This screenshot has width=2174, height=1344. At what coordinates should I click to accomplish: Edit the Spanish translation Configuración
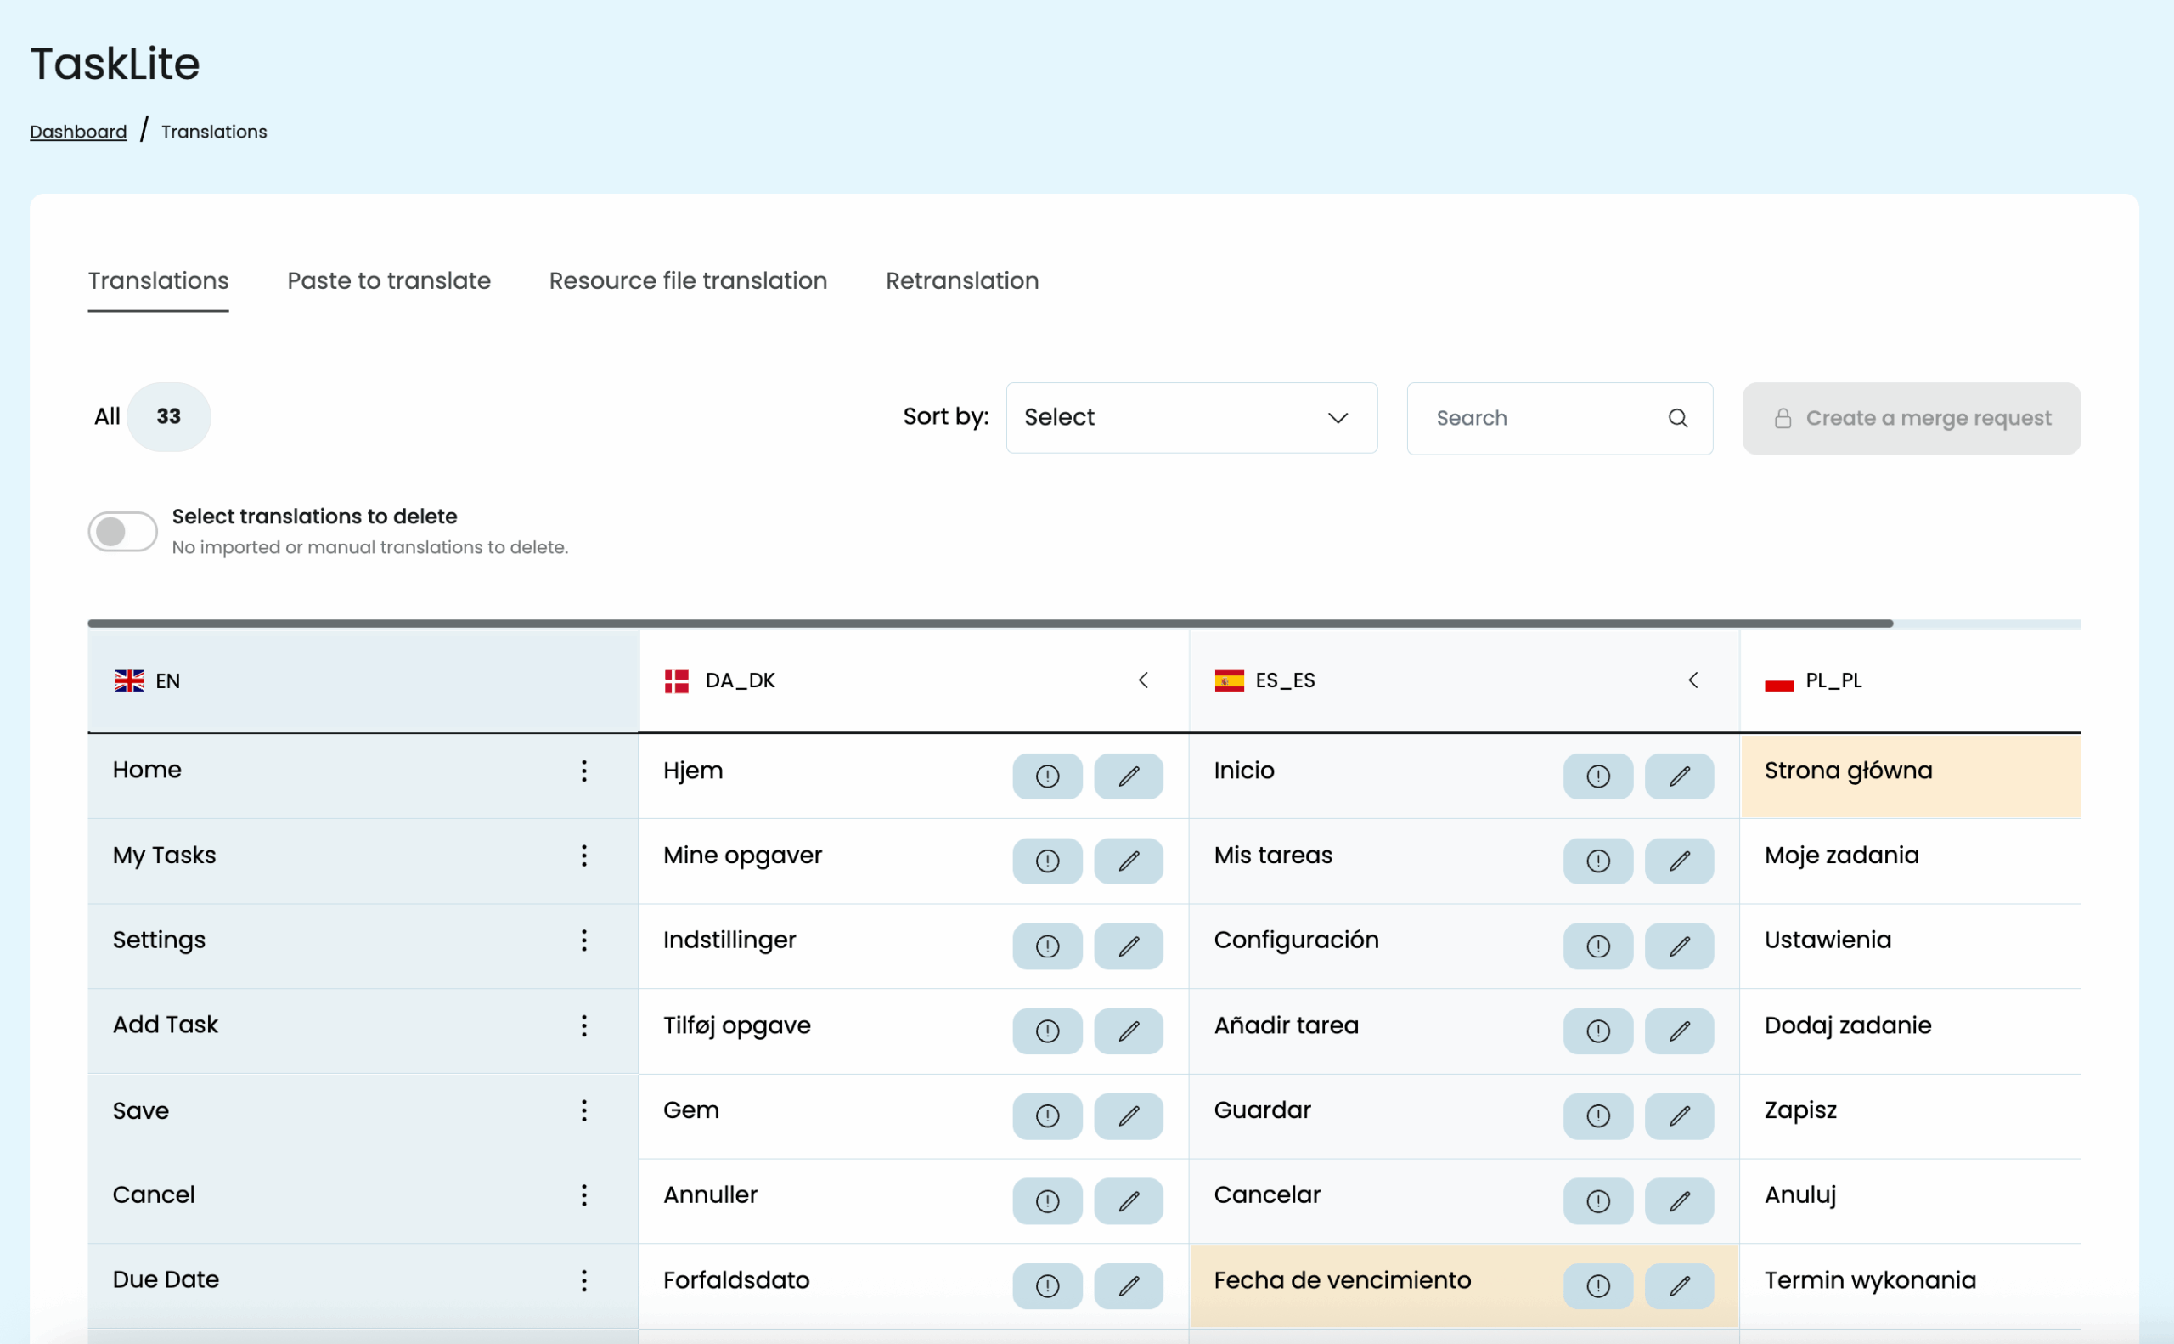[x=1678, y=946]
